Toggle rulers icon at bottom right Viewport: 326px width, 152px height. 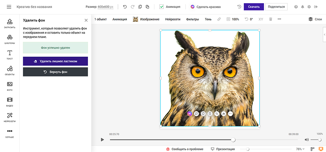(312, 149)
